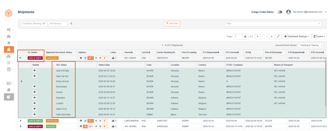The height and width of the screenshot is (131, 328).
Task: View details eye for Arrived event
Action: (34, 92)
